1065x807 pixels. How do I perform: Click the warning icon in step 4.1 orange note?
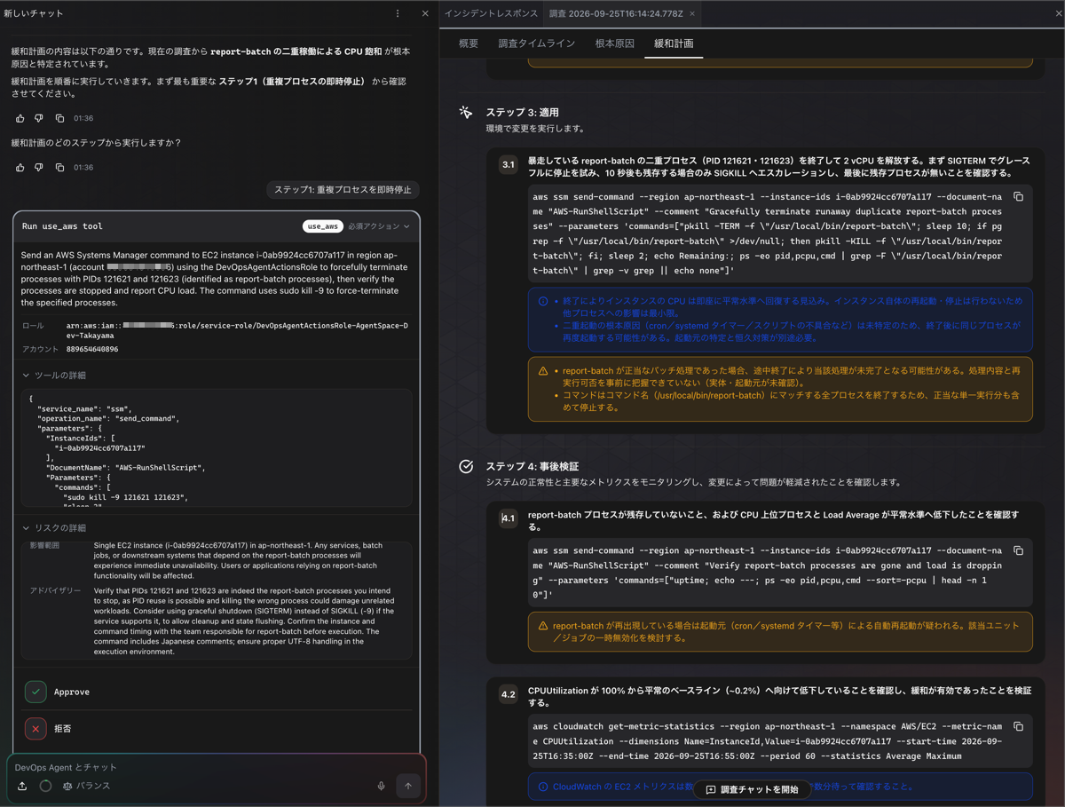click(x=543, y=626)
